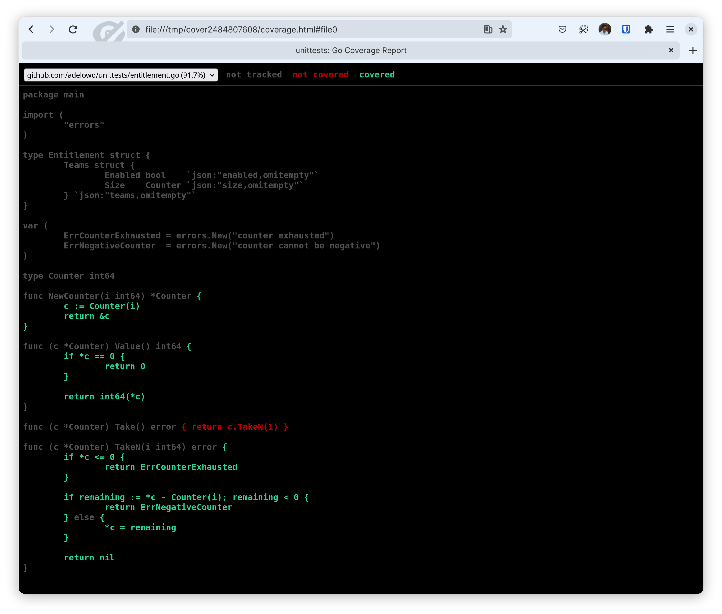
Task: Reload the coverage report page
Action: (x=73, y=29)
